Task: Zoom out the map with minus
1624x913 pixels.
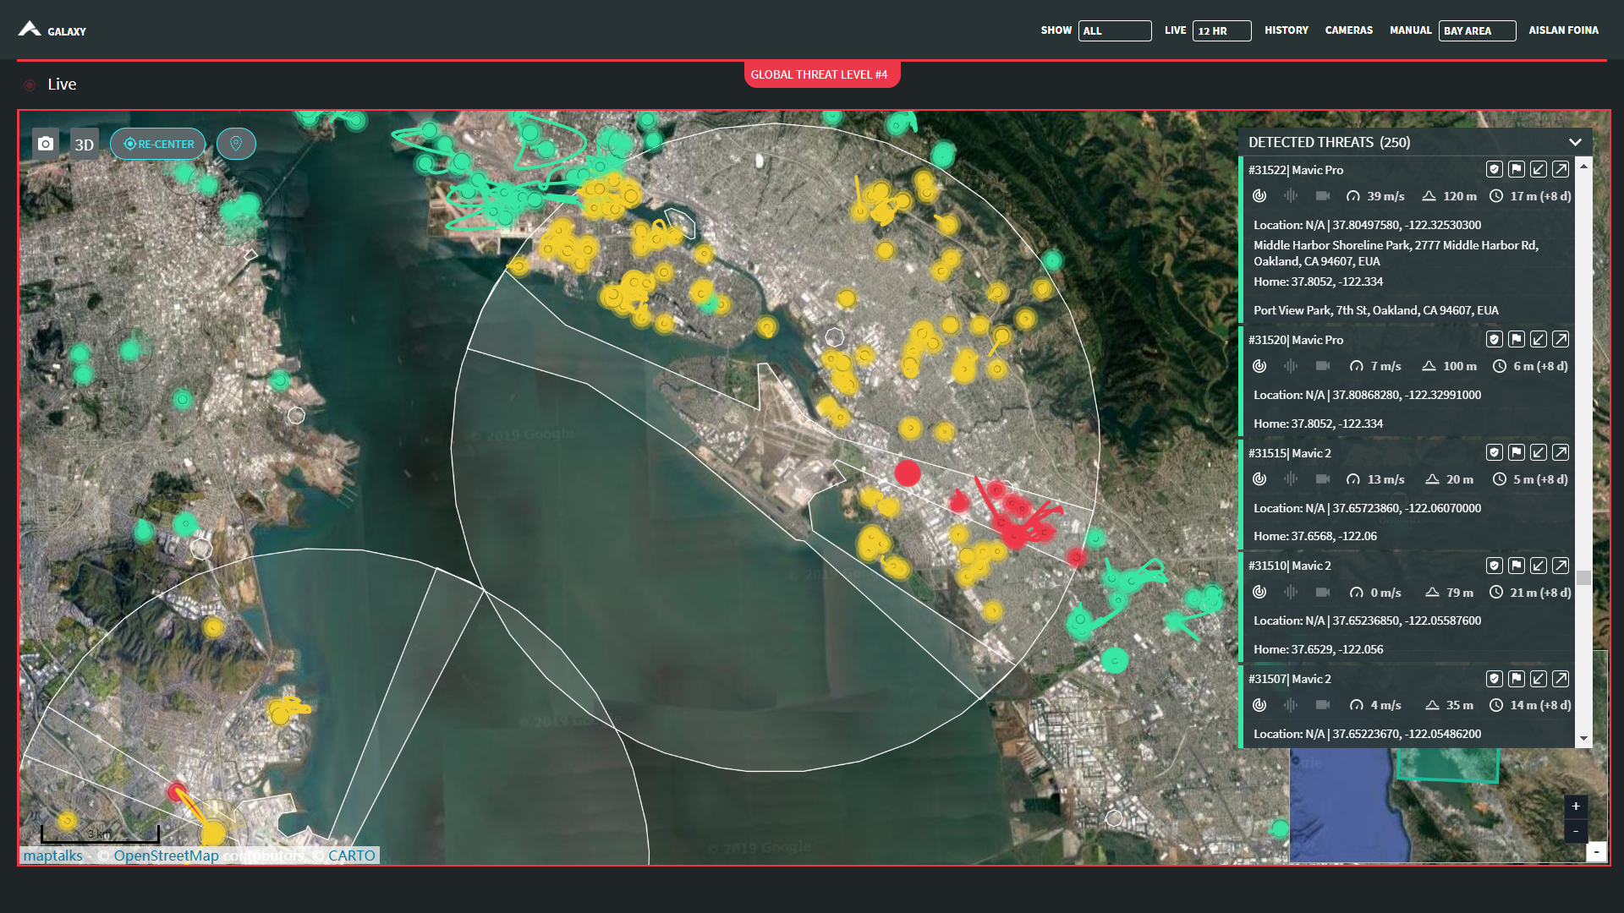Action: pyautogui.click(x=1576, y=831)
